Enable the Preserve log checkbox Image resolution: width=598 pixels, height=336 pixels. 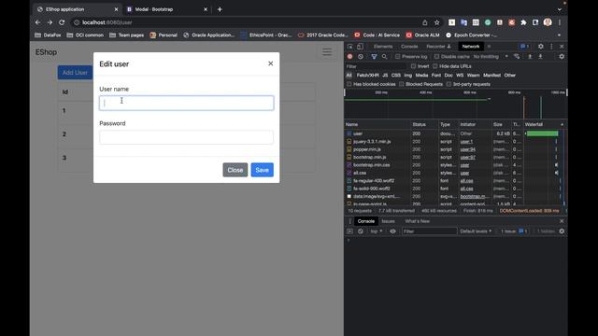point(397,56)
